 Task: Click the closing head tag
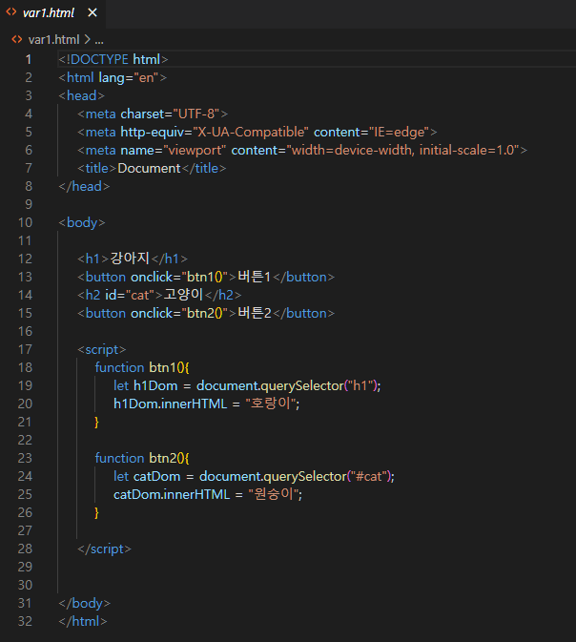pos(84,186)
